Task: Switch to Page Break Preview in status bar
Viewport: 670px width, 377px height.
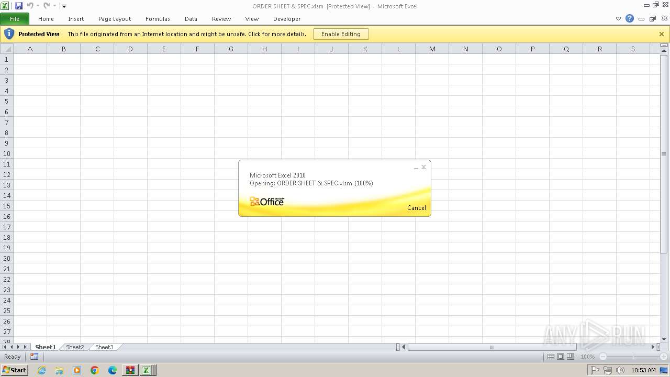Action: [x=571, y=357]
